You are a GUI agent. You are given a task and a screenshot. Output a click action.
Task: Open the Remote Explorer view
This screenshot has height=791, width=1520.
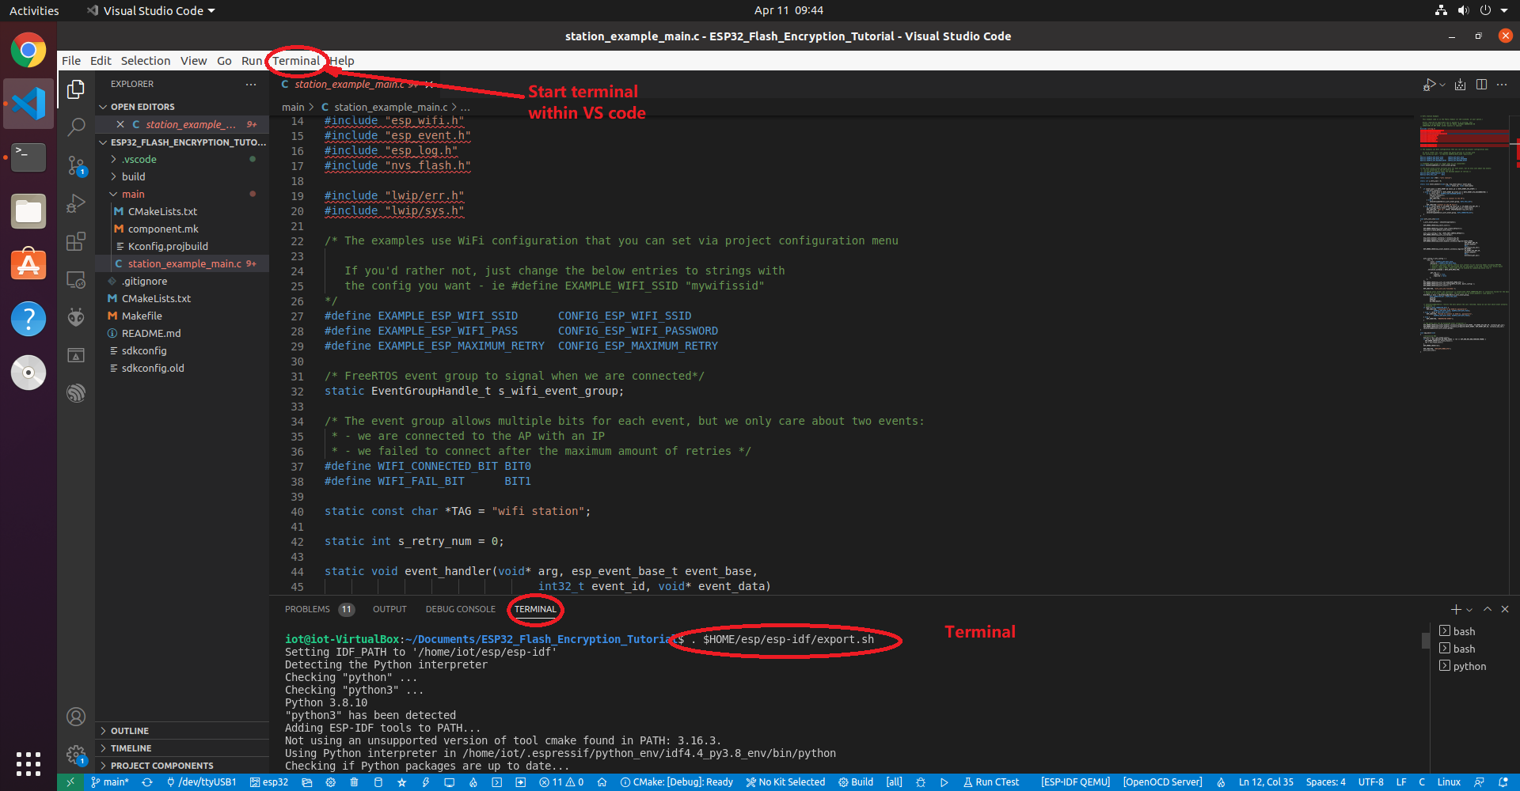(76, 279)
